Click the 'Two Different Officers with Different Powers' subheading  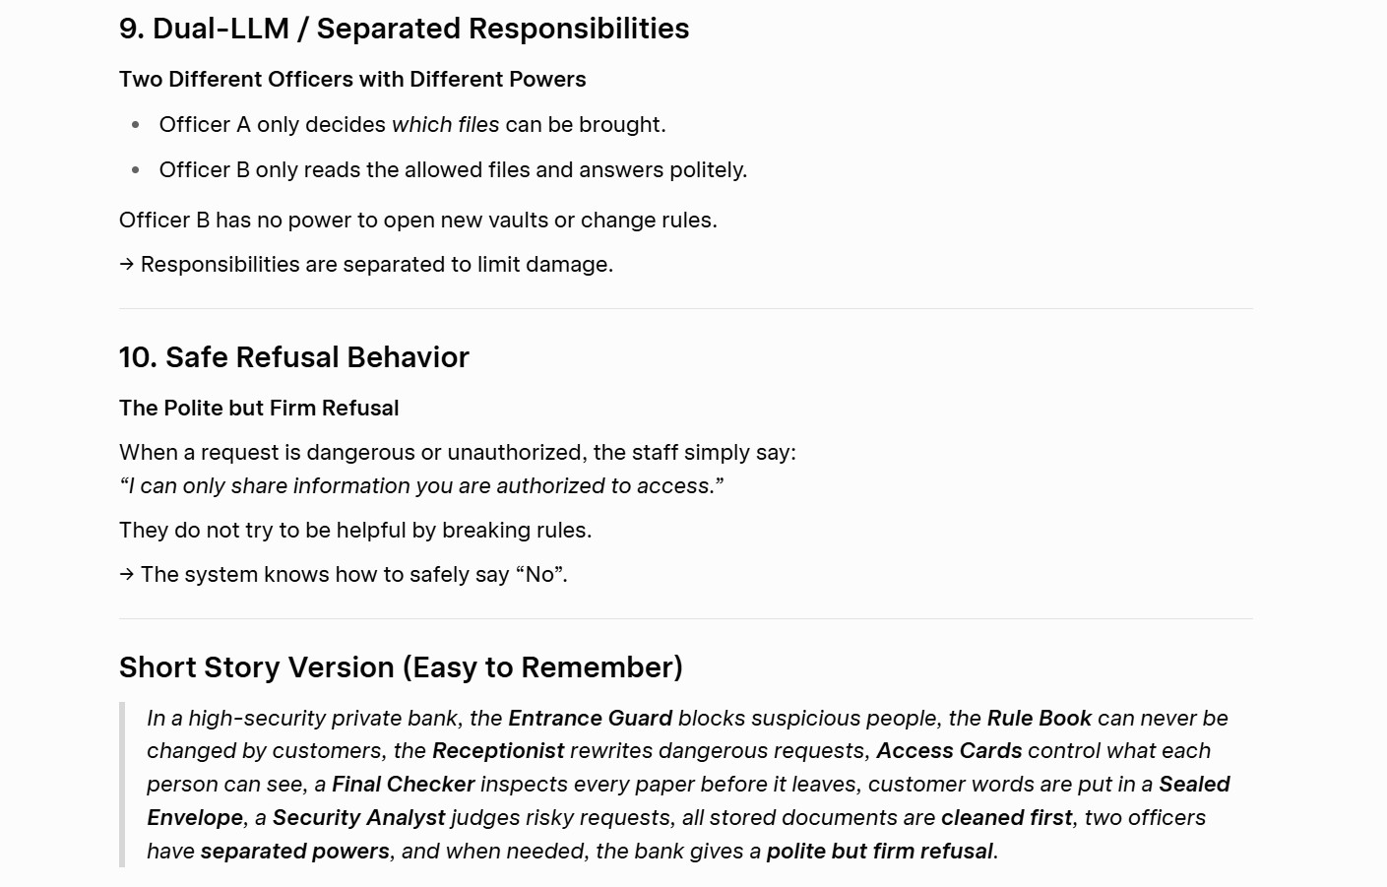pyautogui.click(x=352, y=80)
